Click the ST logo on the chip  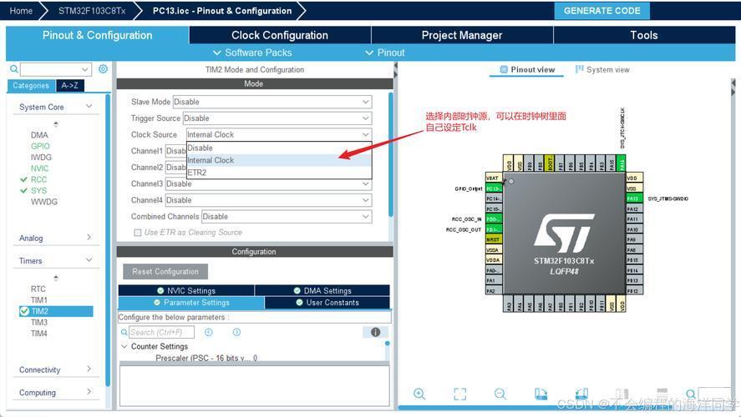(x=564, y=233)
